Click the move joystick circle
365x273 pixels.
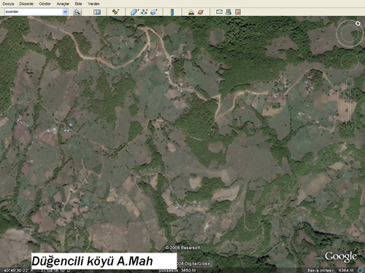point(350,62)
